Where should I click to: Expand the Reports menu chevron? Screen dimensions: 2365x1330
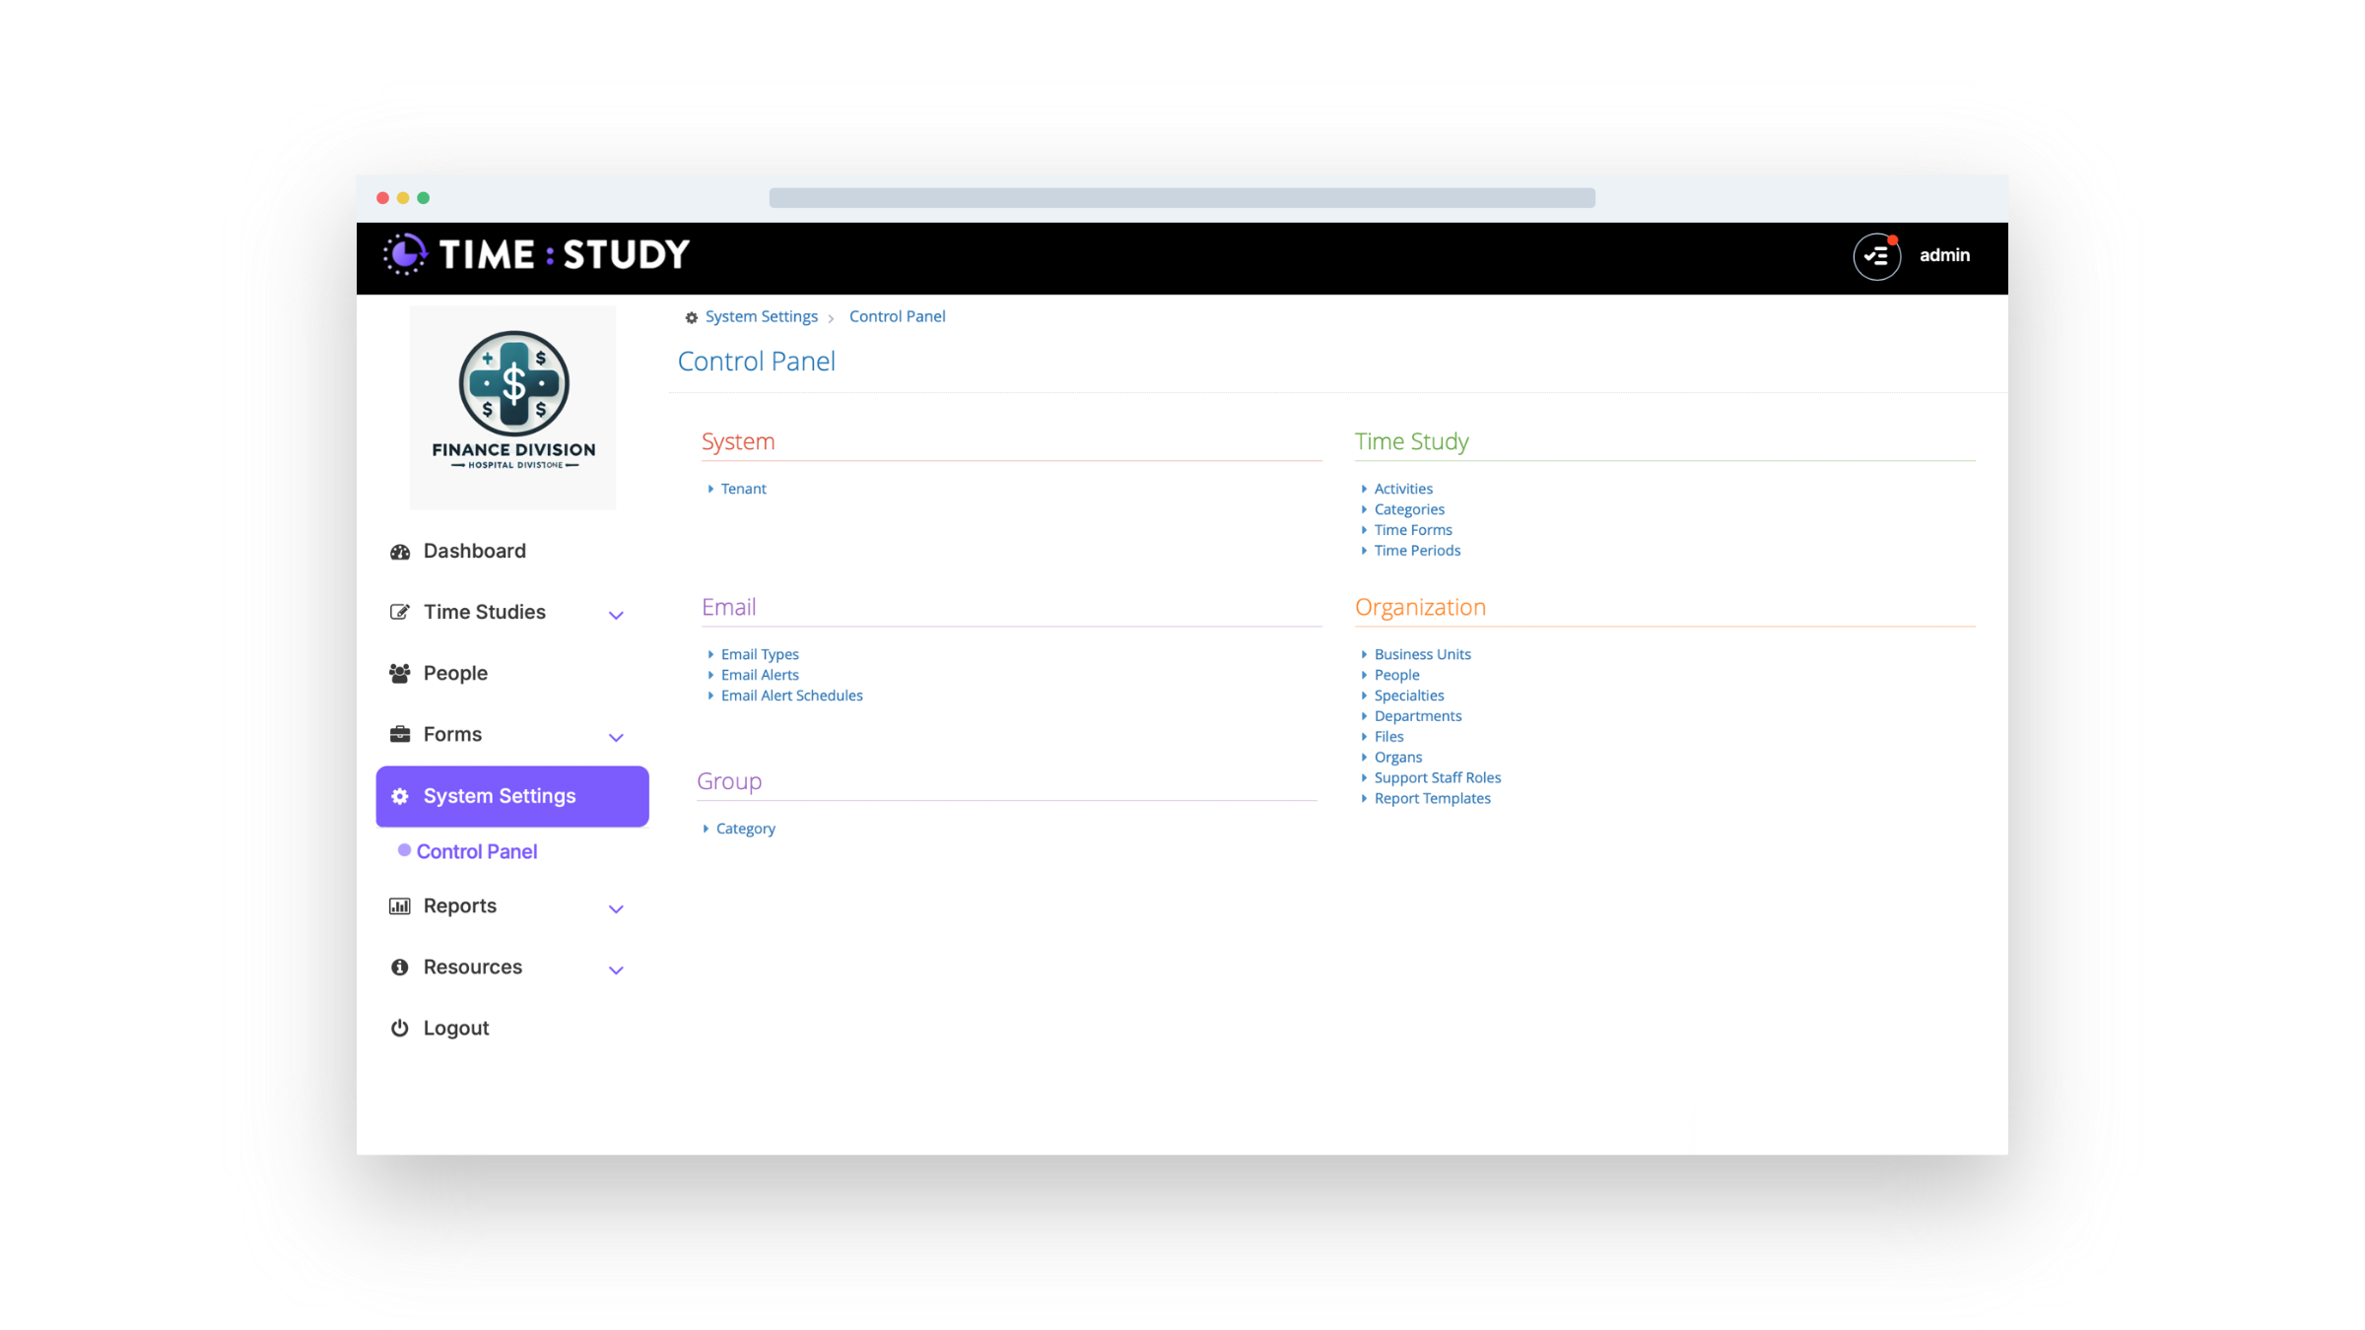(616, 909)
